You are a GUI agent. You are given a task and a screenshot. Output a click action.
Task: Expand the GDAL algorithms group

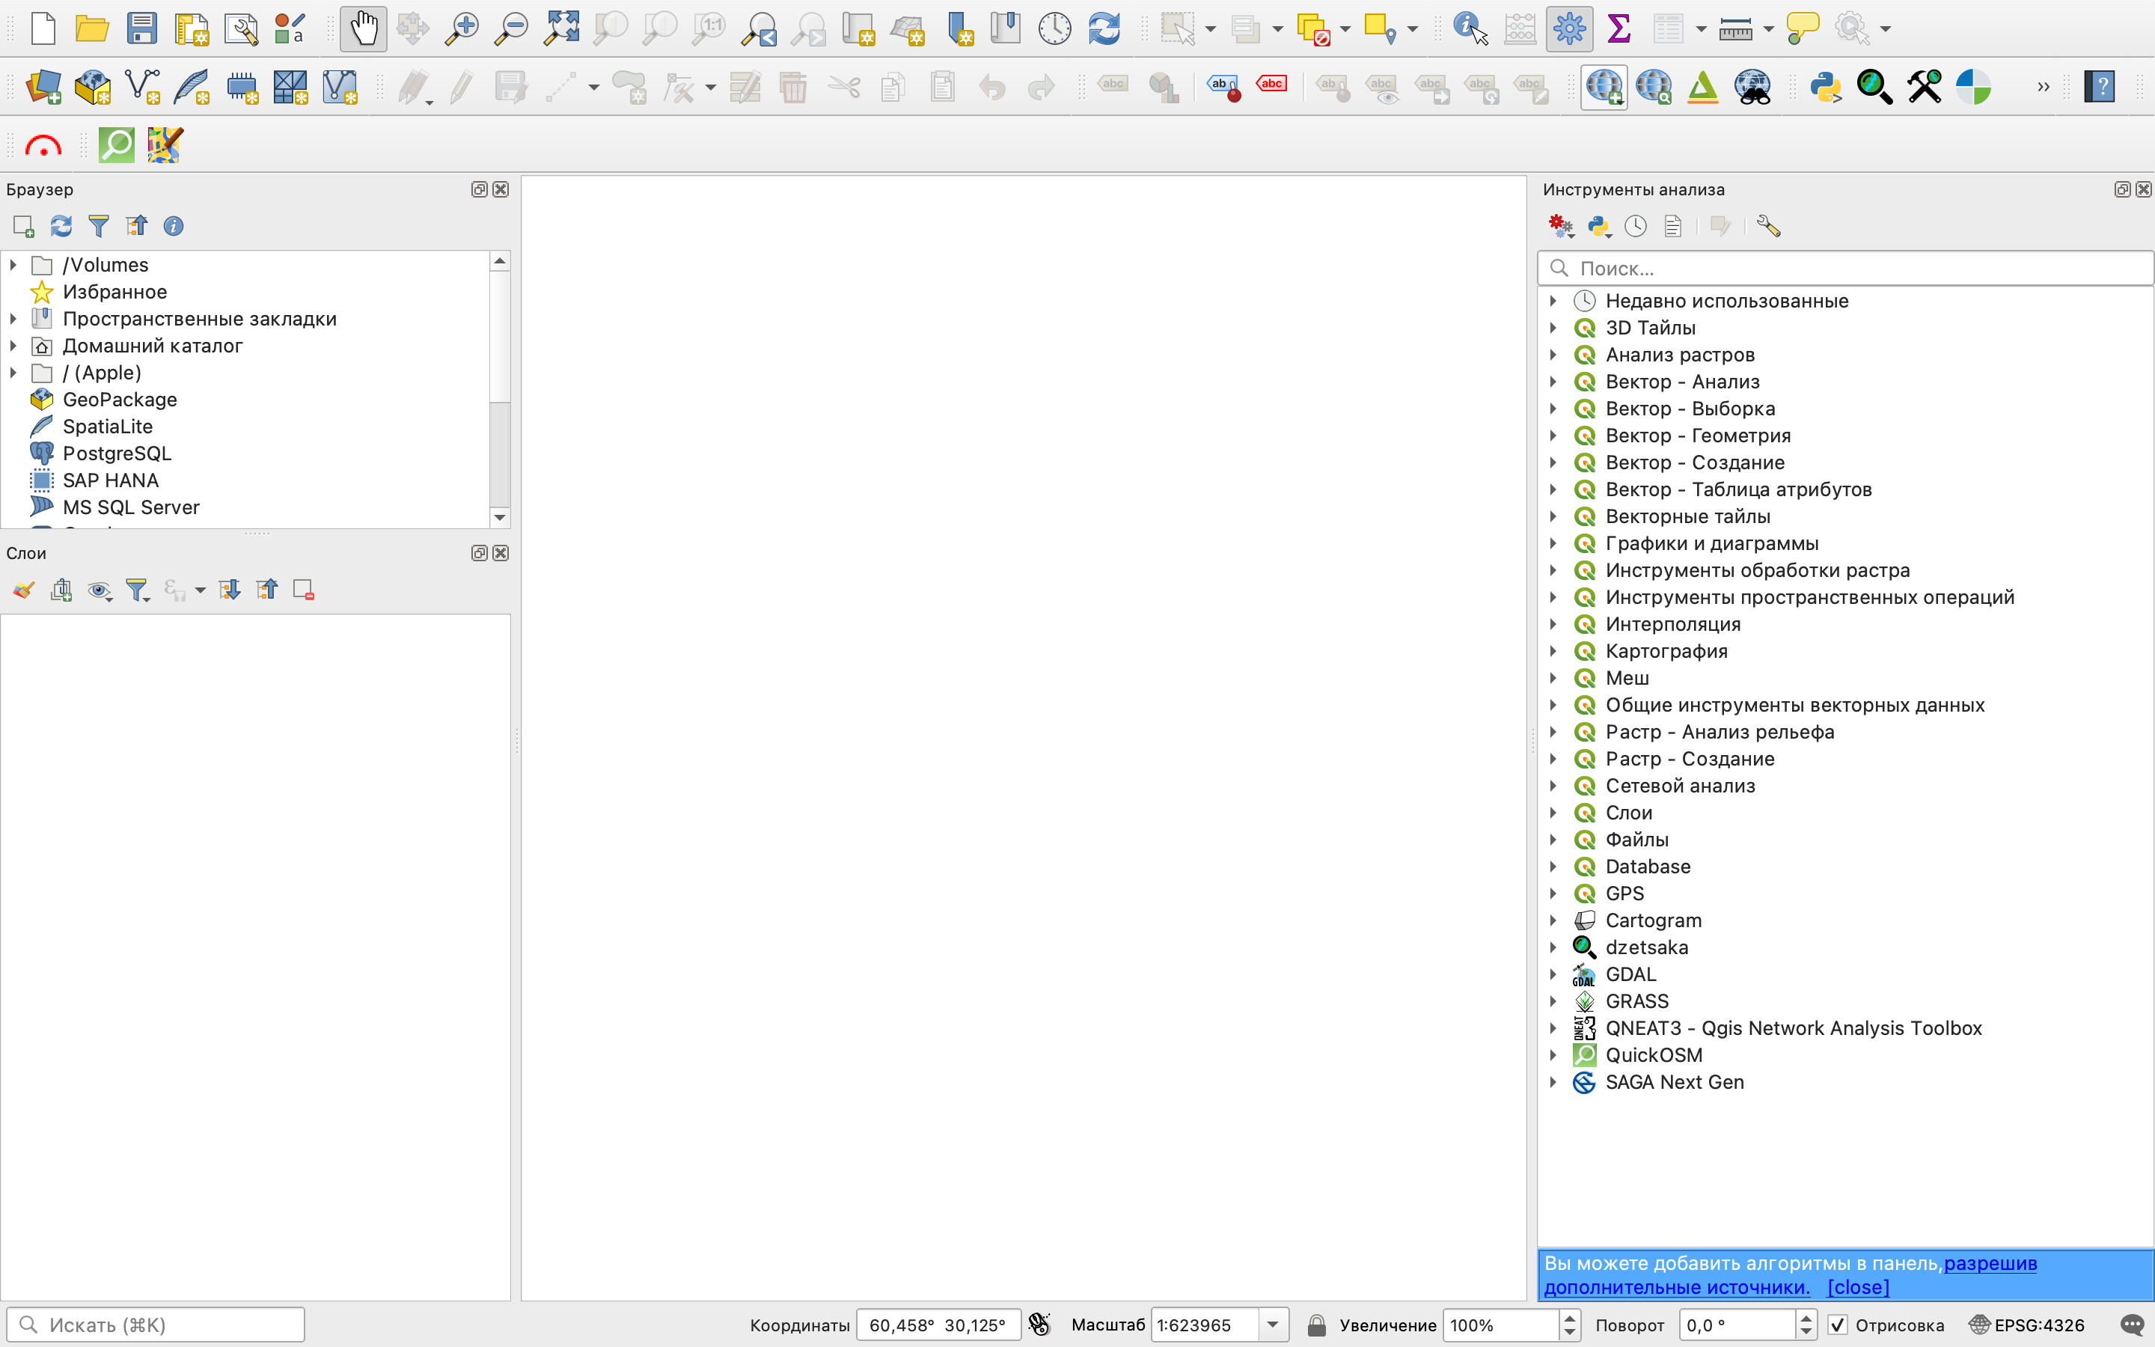click(1553, 974)
